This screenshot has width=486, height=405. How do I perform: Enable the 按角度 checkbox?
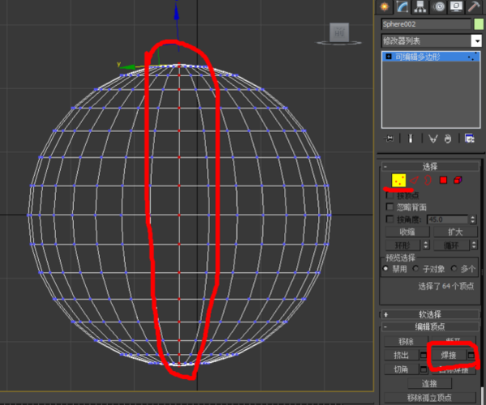[389, 219]
